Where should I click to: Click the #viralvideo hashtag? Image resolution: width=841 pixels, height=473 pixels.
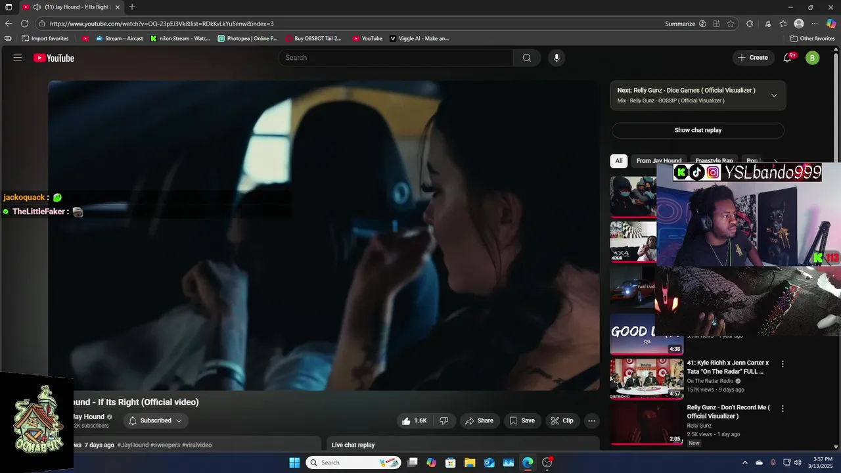[197, 445]
